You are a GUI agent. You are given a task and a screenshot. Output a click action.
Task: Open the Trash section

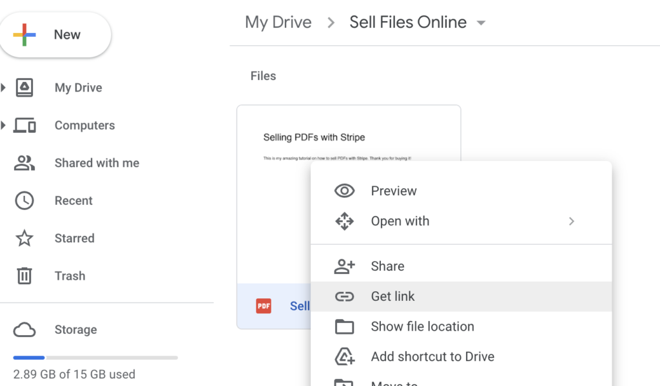[x=70, y=276]
